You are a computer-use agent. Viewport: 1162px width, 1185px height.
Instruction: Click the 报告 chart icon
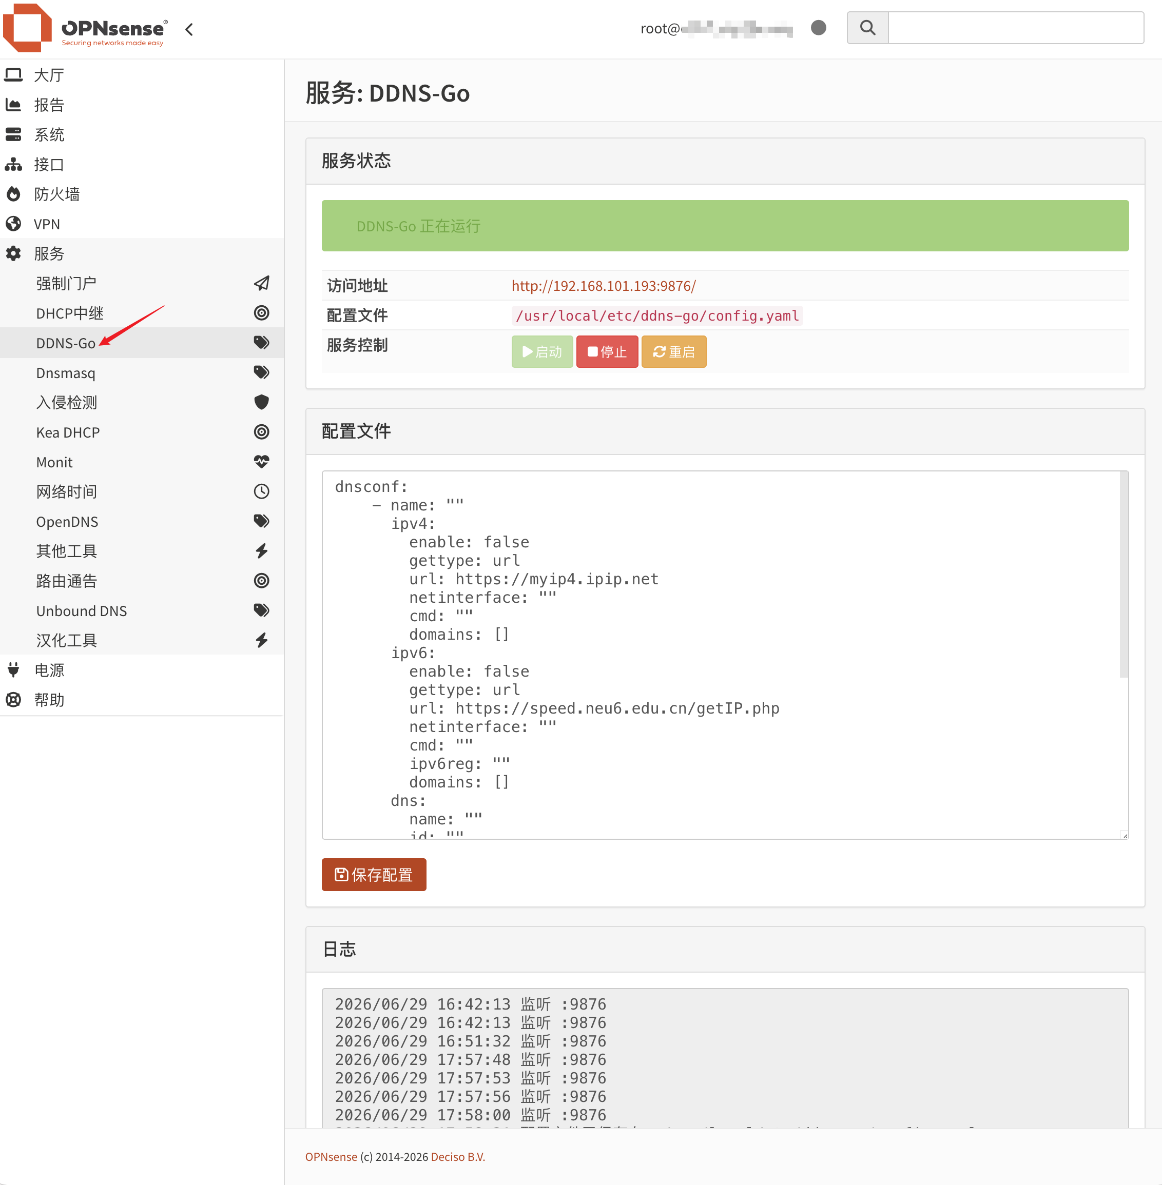point(13,104)
